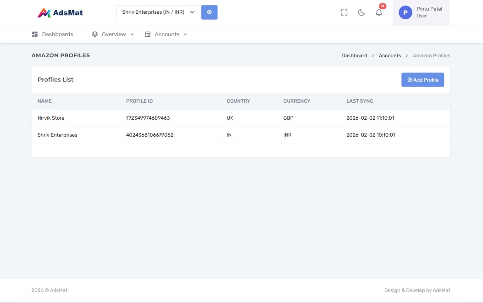
Task: Expand the Overview menu chevron
Action: tap(132, 34)
